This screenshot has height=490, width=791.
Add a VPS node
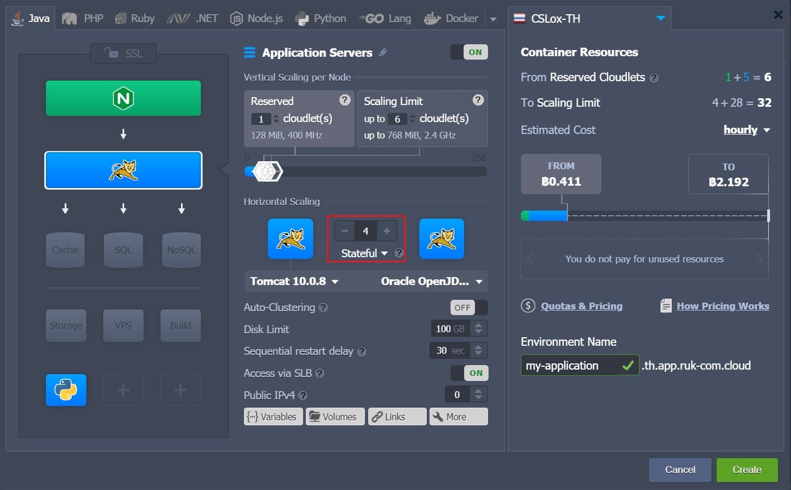[123, 325]
